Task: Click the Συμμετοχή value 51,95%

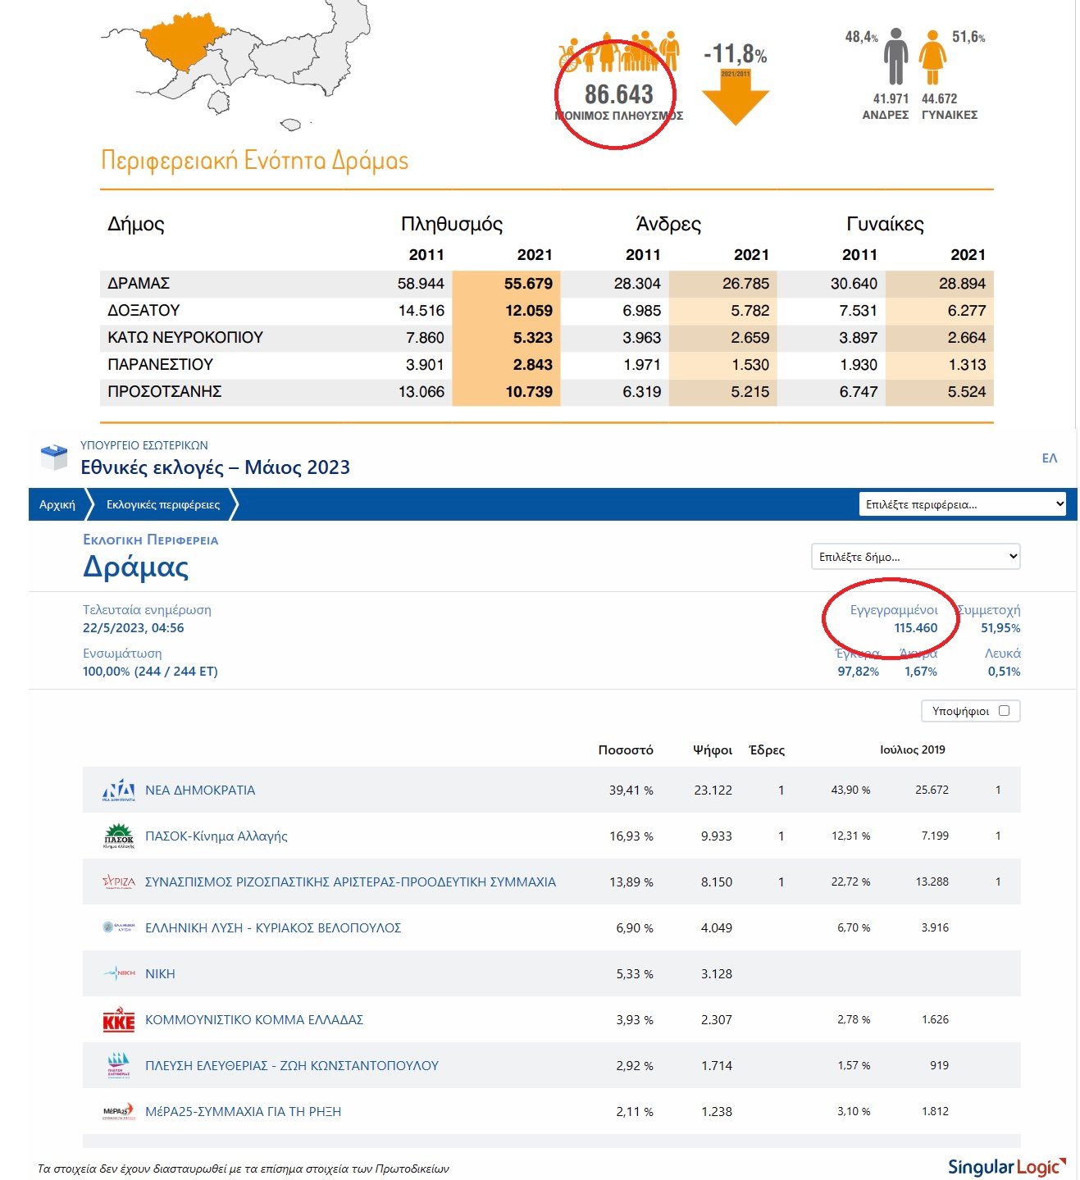Action: tap(1000, 628)
